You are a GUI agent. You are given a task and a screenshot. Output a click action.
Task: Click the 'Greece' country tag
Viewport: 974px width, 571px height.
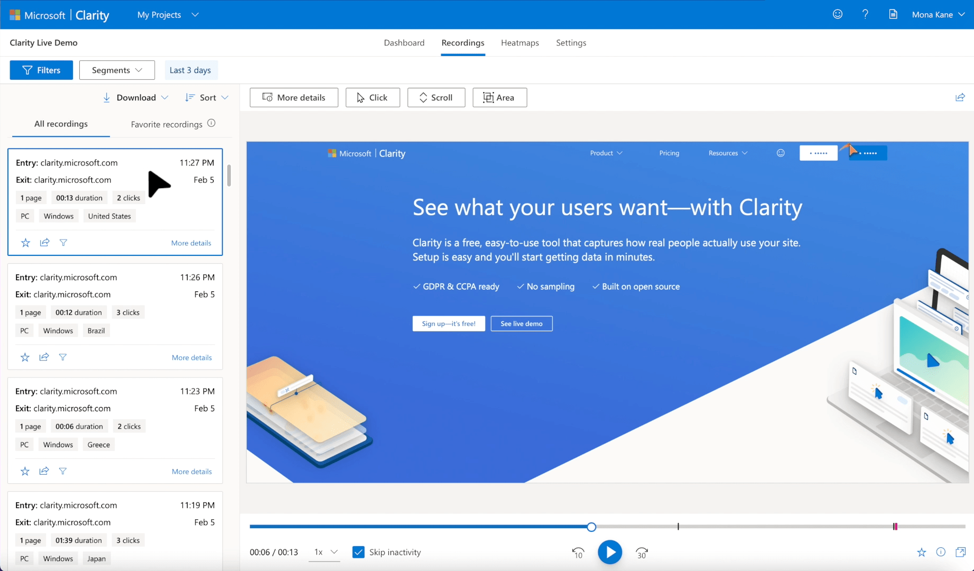pyautogui.click(x=99, y=445)
